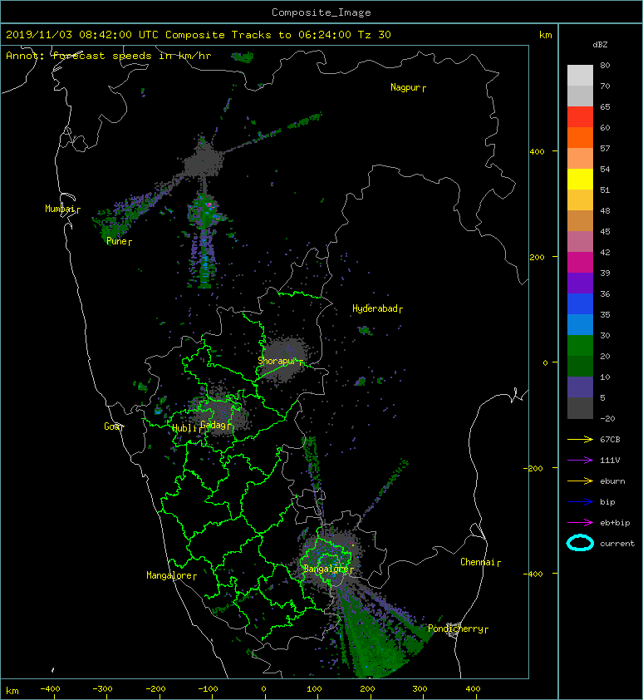The width and height of the screenshot is (643, 700).
Task: Select the Nagpur city label
Action: (408, 87)
